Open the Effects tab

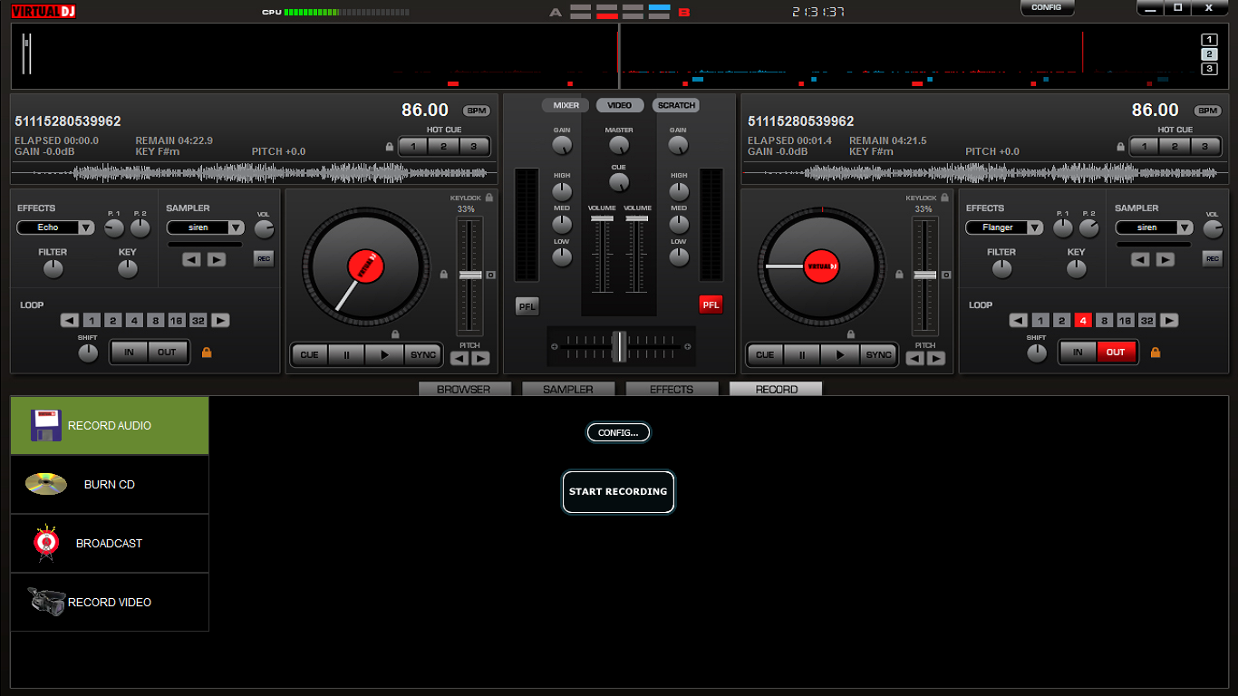[x=672, y=390]
